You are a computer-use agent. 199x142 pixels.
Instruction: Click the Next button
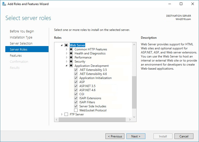(x=136, y=136)
